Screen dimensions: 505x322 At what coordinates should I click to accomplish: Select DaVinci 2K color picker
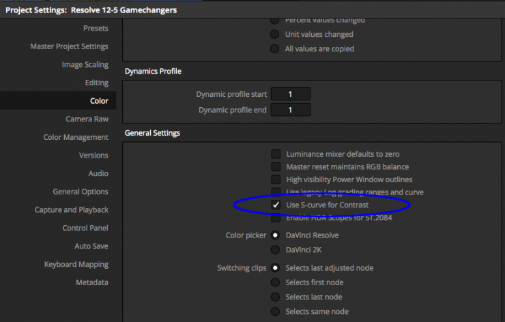tap(276, 249)
